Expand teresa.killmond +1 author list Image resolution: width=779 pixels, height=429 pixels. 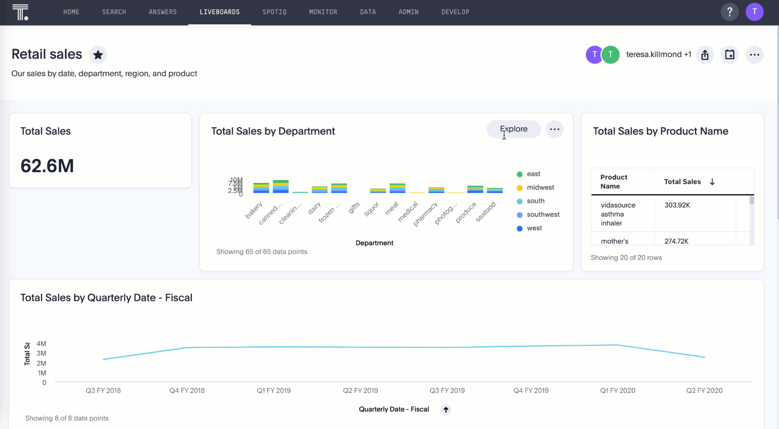click(x=659, y=55)
